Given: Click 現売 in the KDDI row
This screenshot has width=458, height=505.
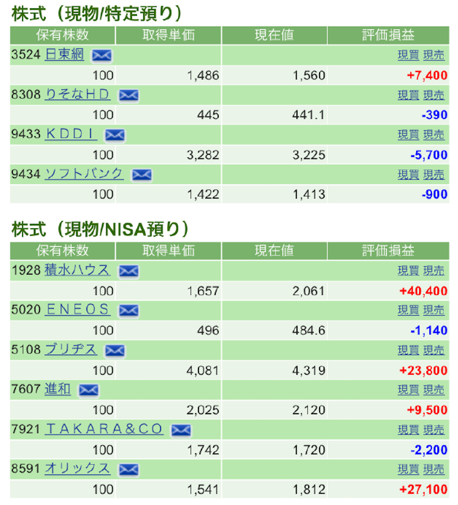Looking at the screenshot, I should 434,135.
